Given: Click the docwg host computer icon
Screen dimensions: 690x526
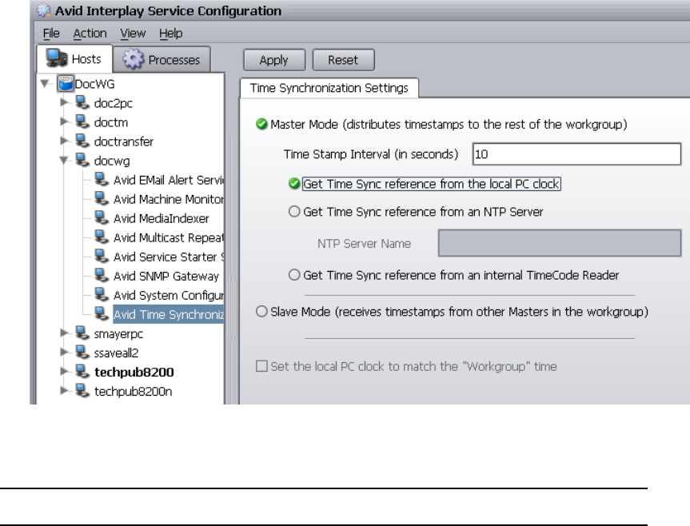Looking at the screenshot, I should point(82,161).
